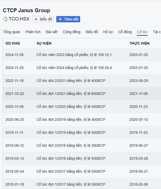Image resolution: width=161 pixels, height=189 pixels.
Task: Select the Cổ tức tab
Action: 142,32
